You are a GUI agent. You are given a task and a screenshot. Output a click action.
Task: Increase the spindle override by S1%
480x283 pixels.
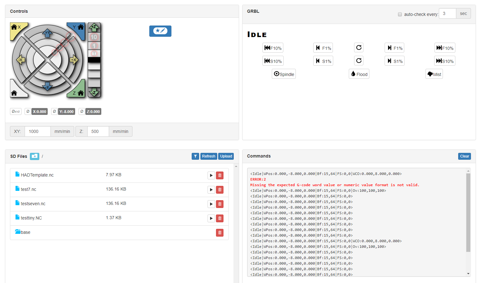click(x=395, y=61)
